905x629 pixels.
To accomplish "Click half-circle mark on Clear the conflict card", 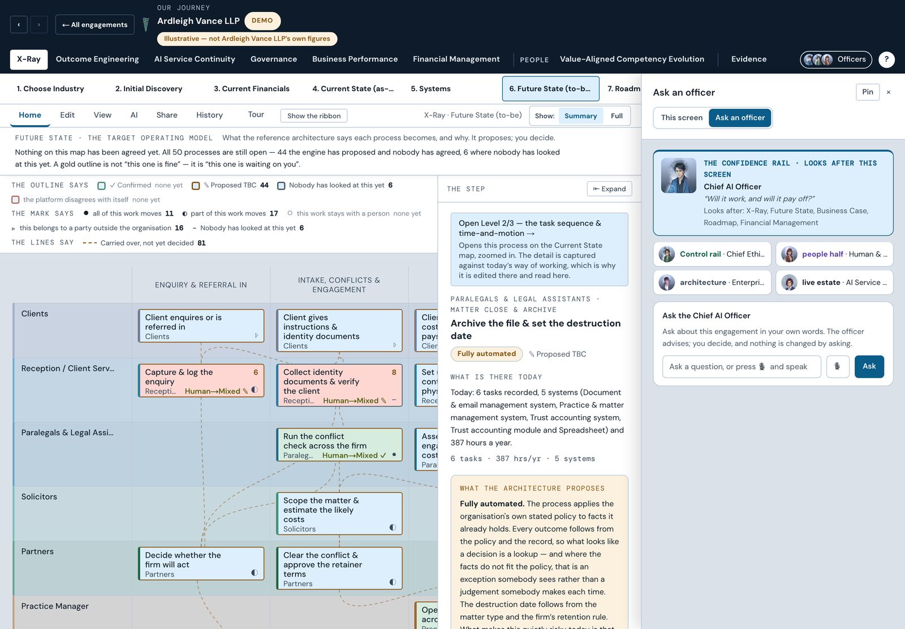I will point(393,582).
